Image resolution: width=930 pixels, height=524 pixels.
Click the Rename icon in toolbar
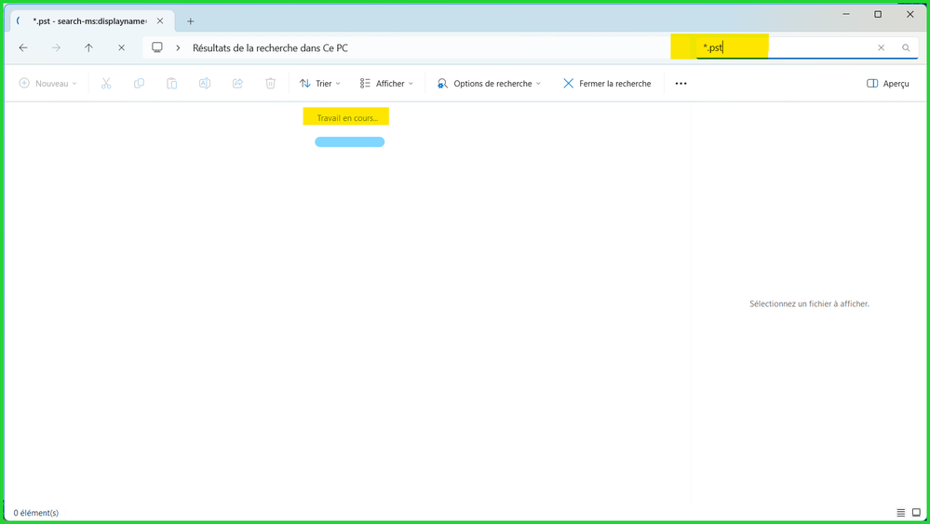point(205,84)
